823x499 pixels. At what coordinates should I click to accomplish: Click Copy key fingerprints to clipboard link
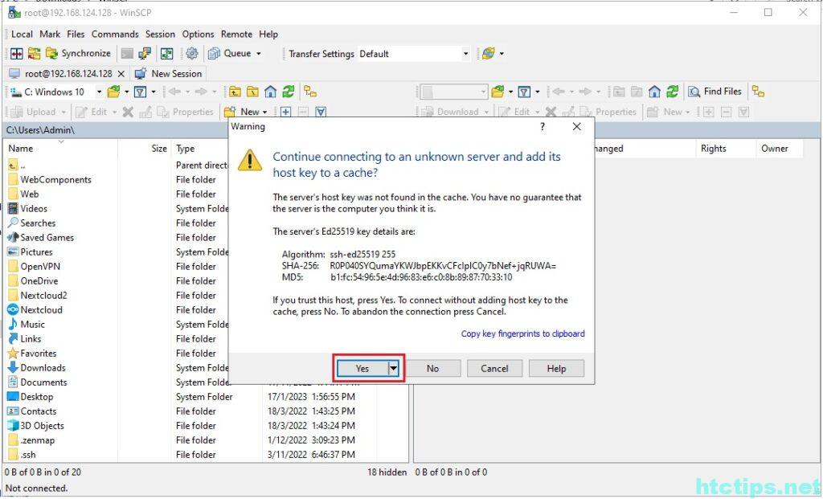(x=522, y=333)
